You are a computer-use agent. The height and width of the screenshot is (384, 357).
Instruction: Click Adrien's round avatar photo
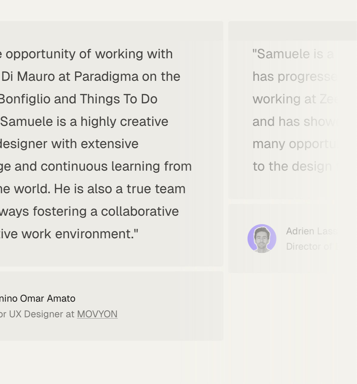[x=262, y=239]
